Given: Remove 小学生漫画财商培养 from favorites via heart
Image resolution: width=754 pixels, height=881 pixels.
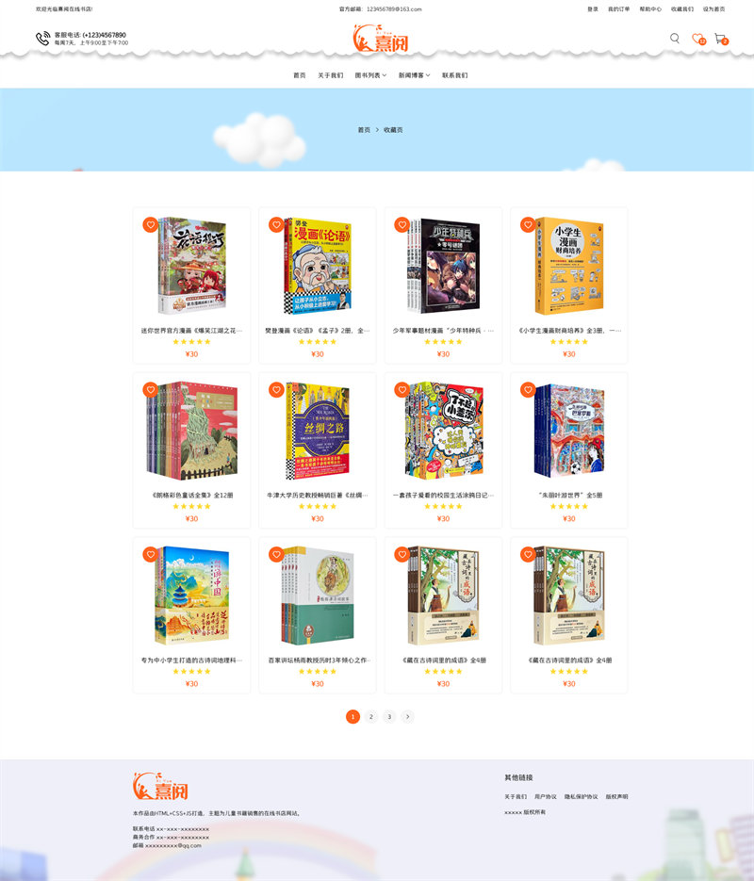Looking at the screenshot, I should pyautogui.click(x=528, y=225).
